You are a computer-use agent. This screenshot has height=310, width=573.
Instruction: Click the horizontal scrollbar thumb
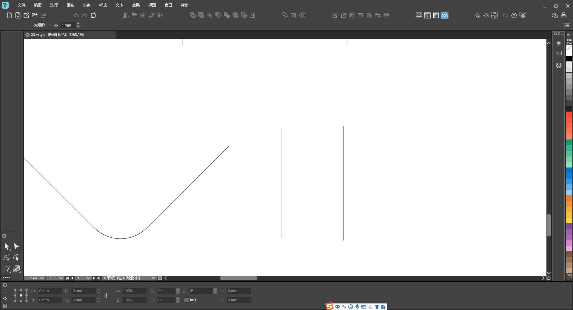click(x=239, y=278)
